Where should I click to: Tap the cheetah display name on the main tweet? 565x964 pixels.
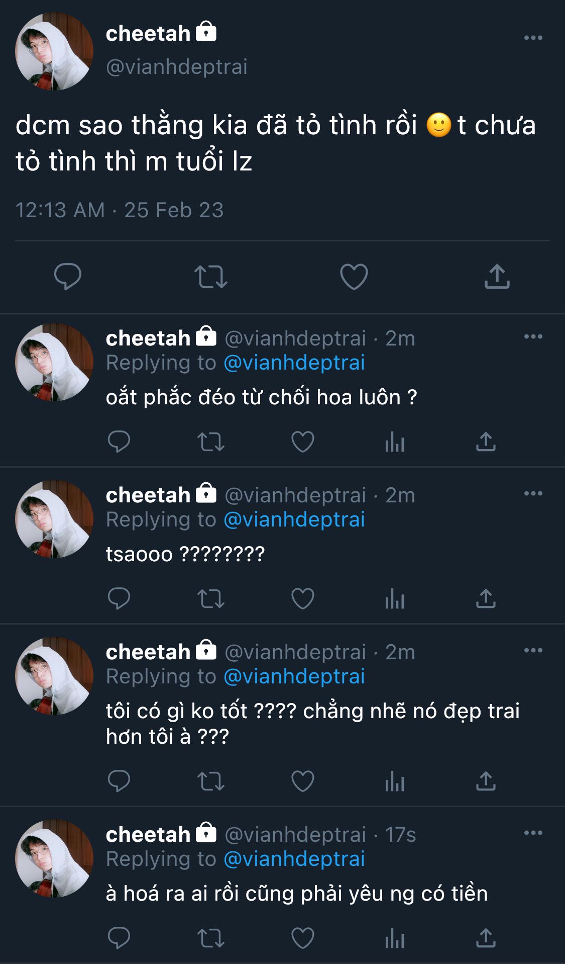point(148,34)
